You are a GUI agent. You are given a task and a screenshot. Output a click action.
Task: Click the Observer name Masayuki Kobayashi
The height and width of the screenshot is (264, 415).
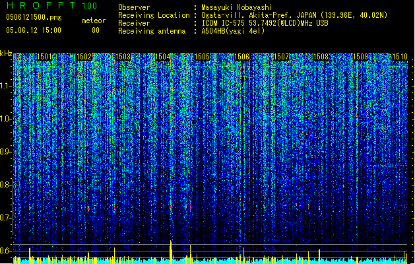[237, 7]
